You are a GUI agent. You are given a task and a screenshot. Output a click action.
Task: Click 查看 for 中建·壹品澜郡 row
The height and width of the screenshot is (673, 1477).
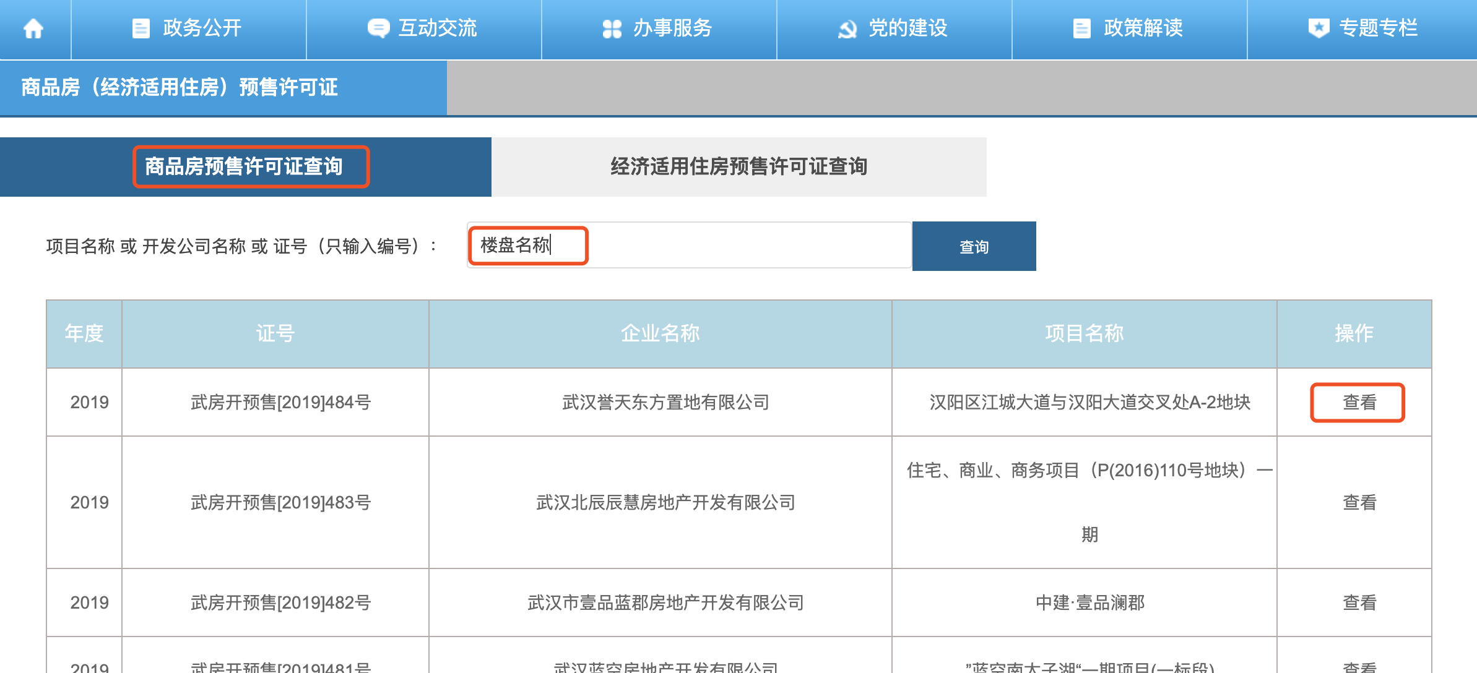(x=1359, y=602)
